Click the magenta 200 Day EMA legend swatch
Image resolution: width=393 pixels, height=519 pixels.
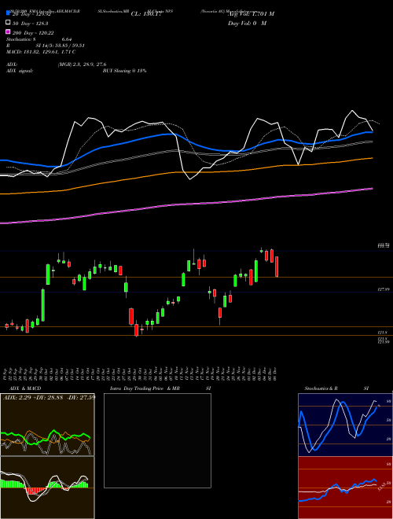(8, 32)
